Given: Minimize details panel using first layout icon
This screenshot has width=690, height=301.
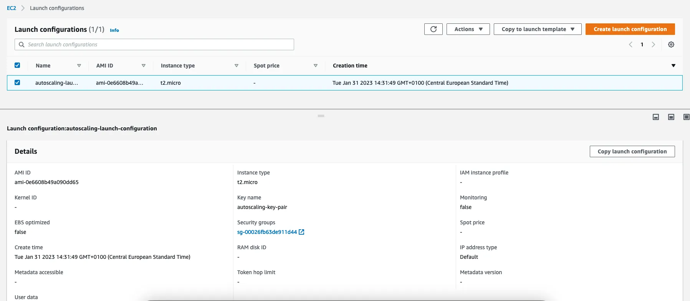Looking at the screenshot, I should [x=656, y=117].
